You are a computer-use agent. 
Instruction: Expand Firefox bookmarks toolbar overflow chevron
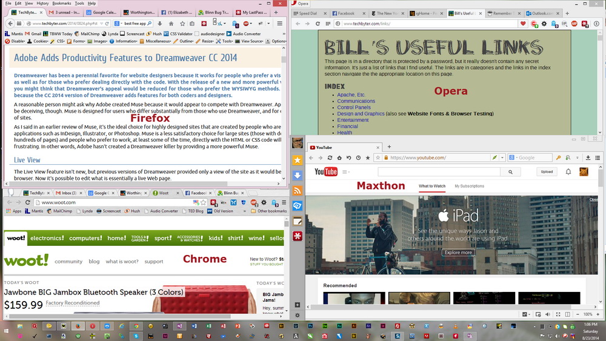click(284, 33)
